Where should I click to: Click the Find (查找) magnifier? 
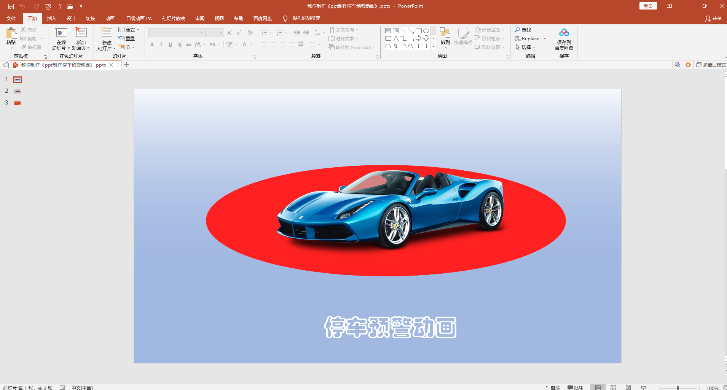pos(518,30)
